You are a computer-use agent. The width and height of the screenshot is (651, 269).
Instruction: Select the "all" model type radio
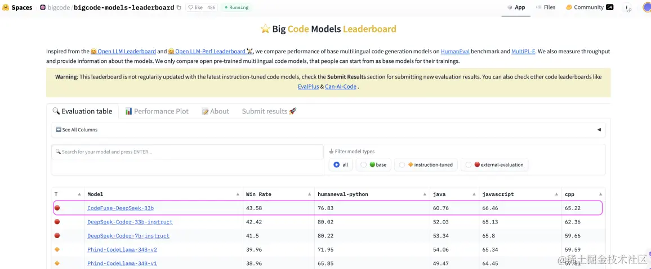tap(337, 165)
